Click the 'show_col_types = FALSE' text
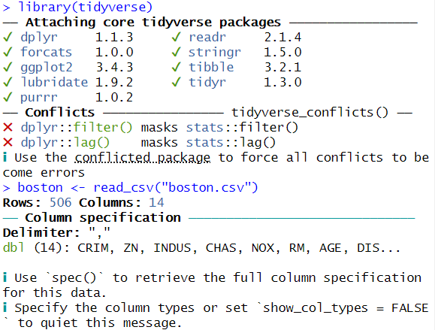Viewport: 435px width, 330px height. pos(346,308)
